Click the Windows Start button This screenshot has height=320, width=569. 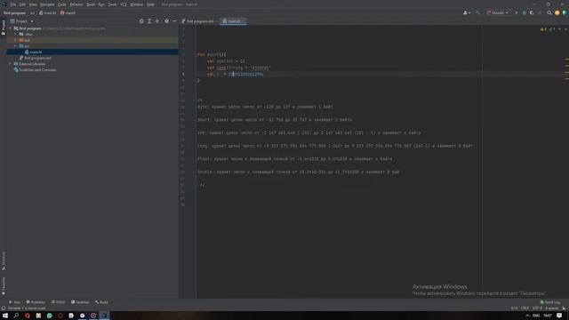[5, 316]
